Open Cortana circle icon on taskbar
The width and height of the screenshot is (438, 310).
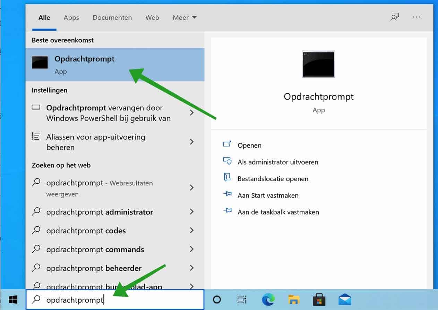click(217, 300)
